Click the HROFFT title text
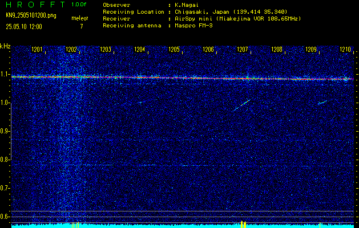 (x=35, y=5)
